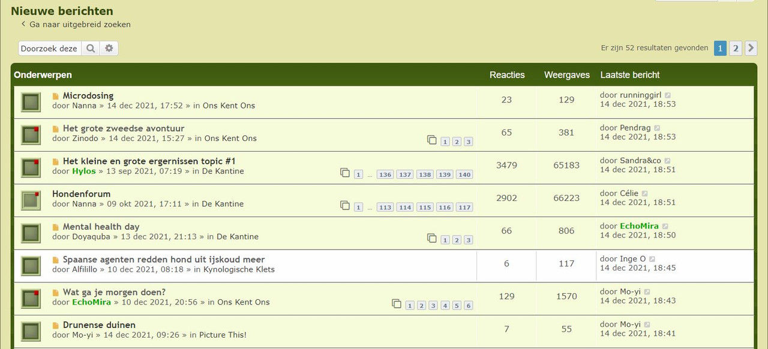The image size is (768, 349).
Task: Open page 117 of Hondenforum topic
Action: [464, 207]
